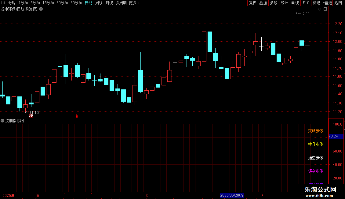345x199 pixels.
Task: Select the 60分钟 period
Action: [76, 3]
